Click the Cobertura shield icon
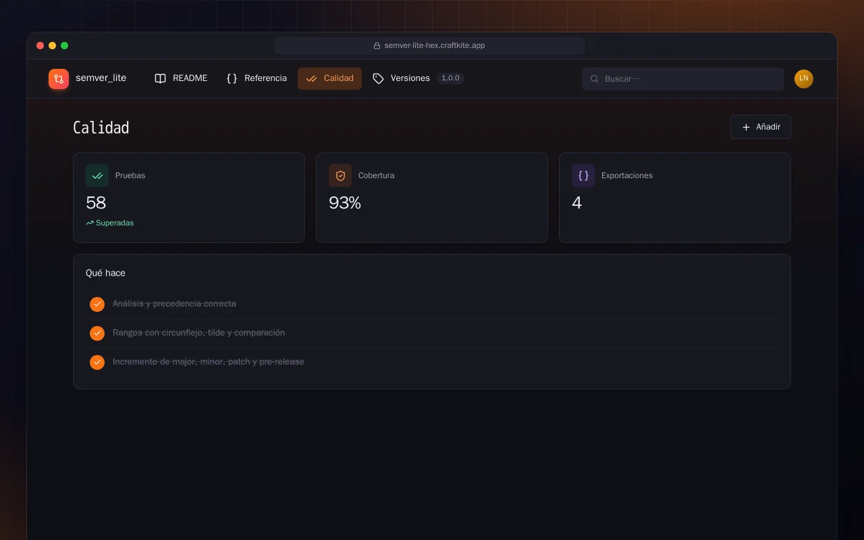864x540 pixels. [340, 175]
